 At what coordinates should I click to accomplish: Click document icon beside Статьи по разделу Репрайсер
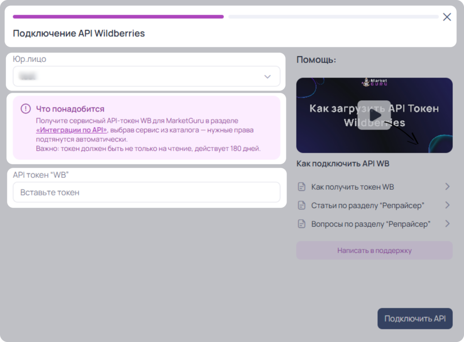point(301,205)
